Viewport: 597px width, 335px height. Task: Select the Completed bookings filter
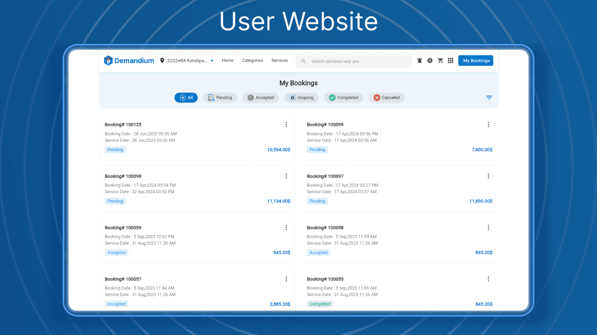point(344,97)
